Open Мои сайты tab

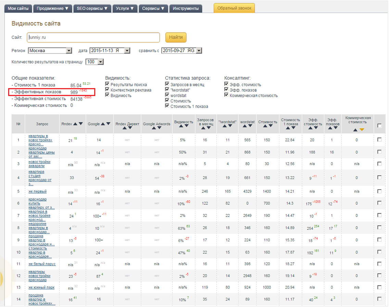point(18,9)
